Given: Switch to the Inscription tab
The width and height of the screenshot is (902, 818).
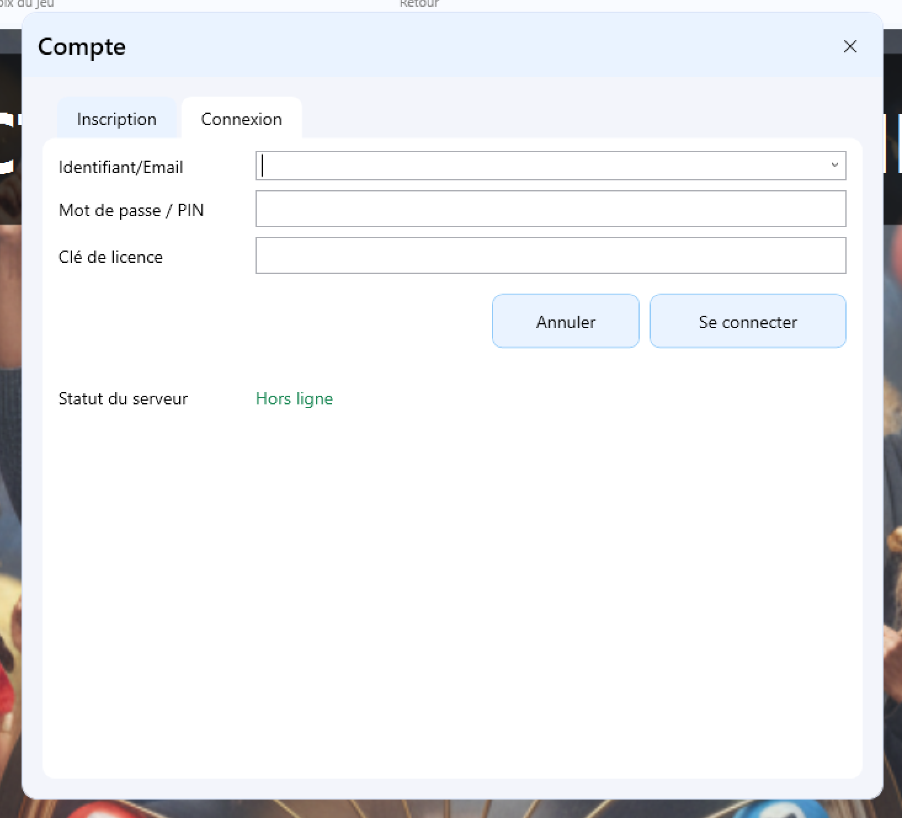Looking at the screenshot, I should (x=117, y=118).
